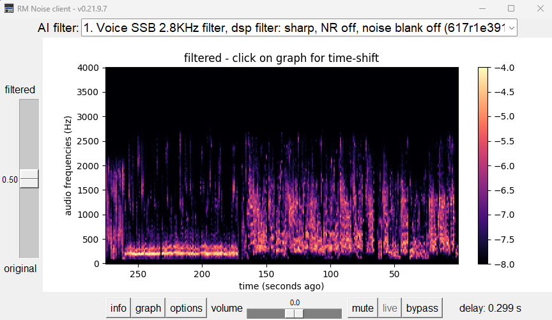This screenshot has height=320, width=552.
Task: Click the graph title 'filtered - click on graph'
Action: (x=281, y=57)
